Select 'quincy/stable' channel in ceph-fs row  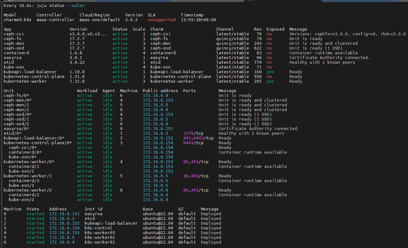[232, 39]
